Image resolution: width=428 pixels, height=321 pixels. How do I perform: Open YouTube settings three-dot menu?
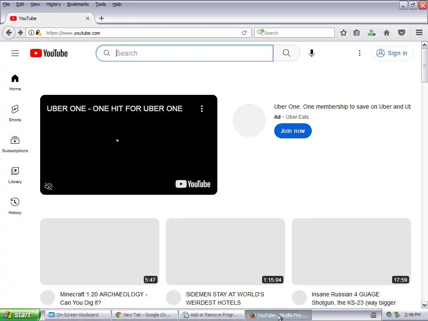[359, 53]
